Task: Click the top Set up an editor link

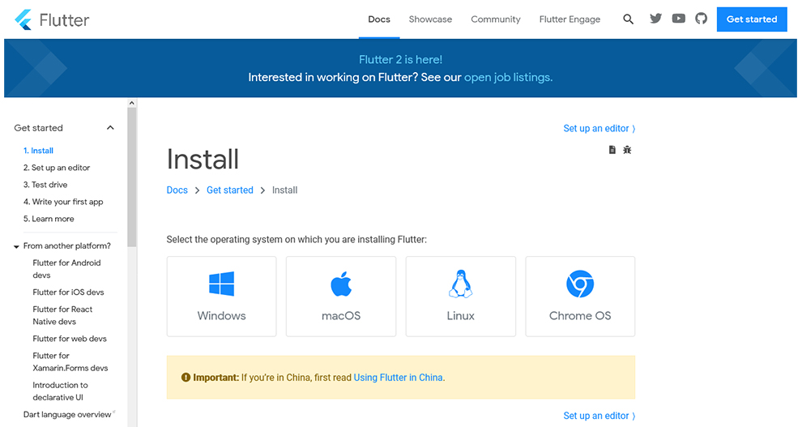Action: pyautogui.click(x=599, y=128)
